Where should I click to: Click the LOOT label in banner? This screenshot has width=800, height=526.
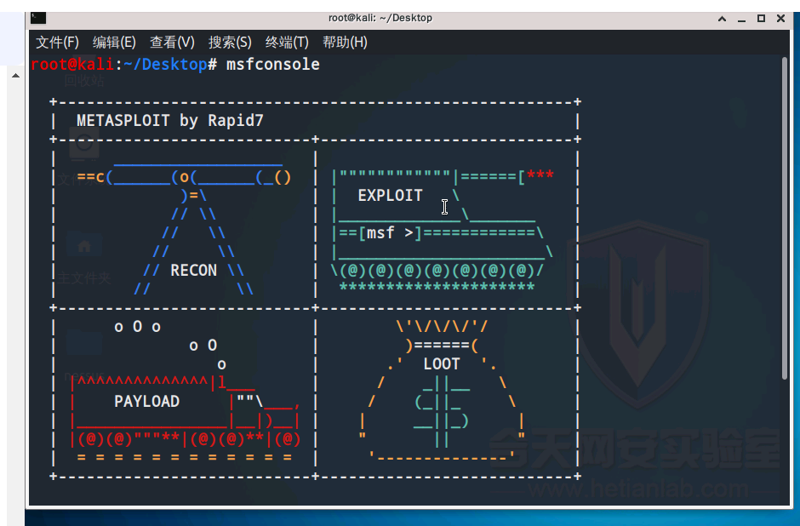pyautogui.click(x=442, y=363)
